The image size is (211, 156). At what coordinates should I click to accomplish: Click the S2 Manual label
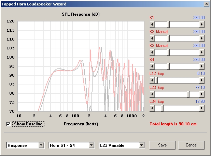159,32
